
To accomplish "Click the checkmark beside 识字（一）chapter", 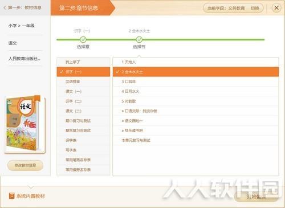I will click(61, 72).
